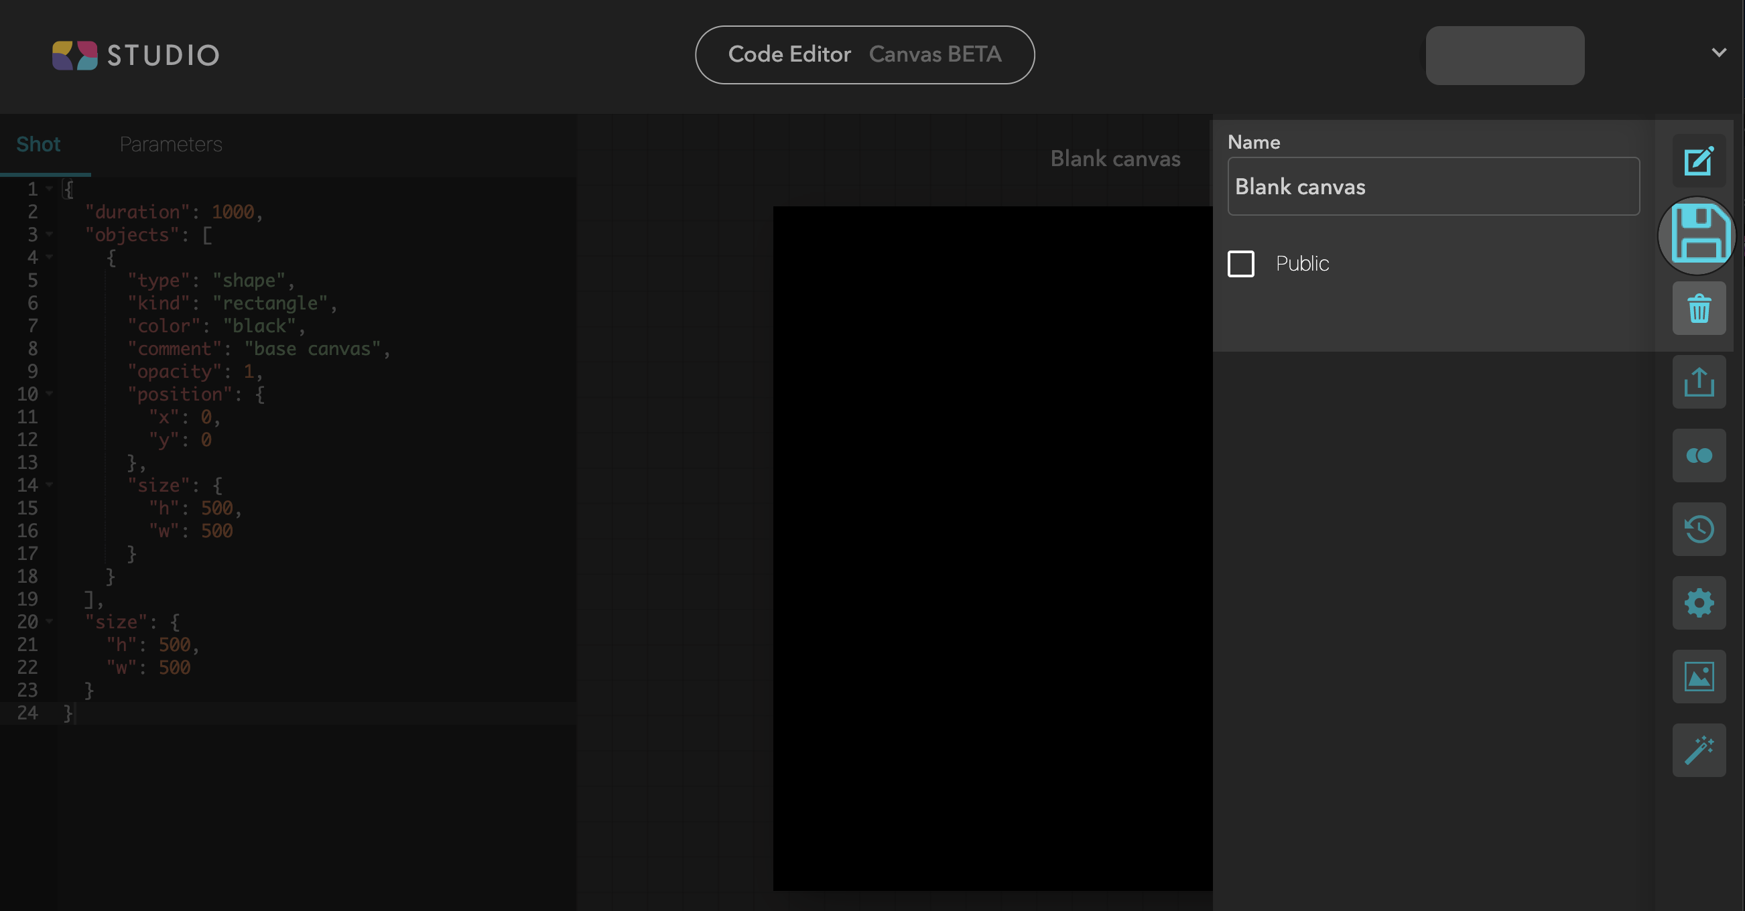Click the gray placeholder button in header
1745x911 pixels.
pos(1504,56)
